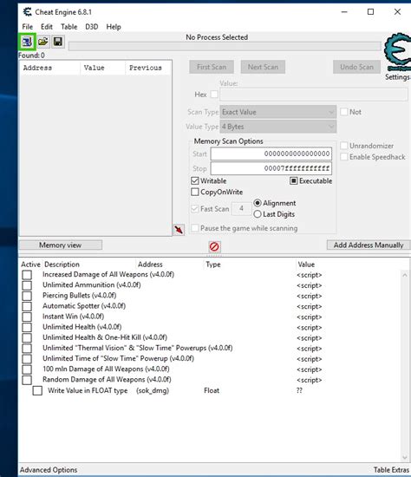Click Add Address Manually

[369, 245]
